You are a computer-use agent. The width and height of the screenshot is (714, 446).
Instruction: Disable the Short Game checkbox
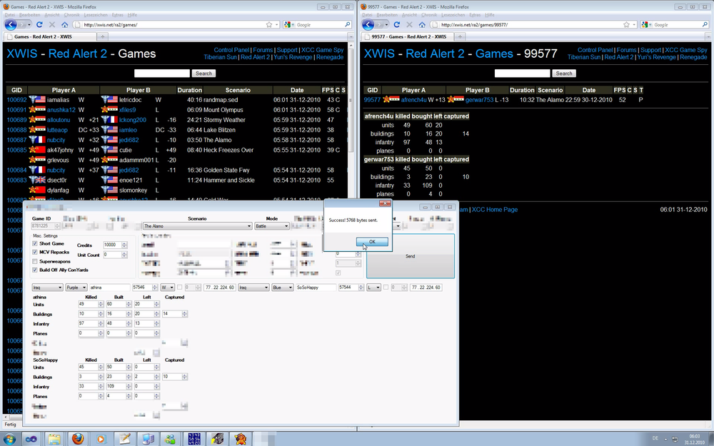point(34,244)
